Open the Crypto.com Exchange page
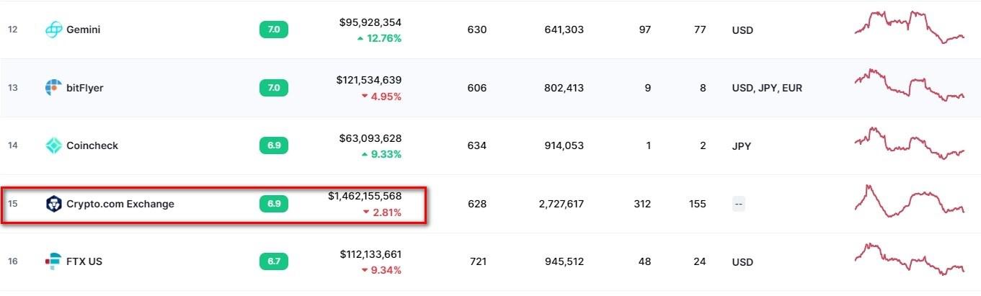Screen dimensions: 981x296 coord(120,204)
